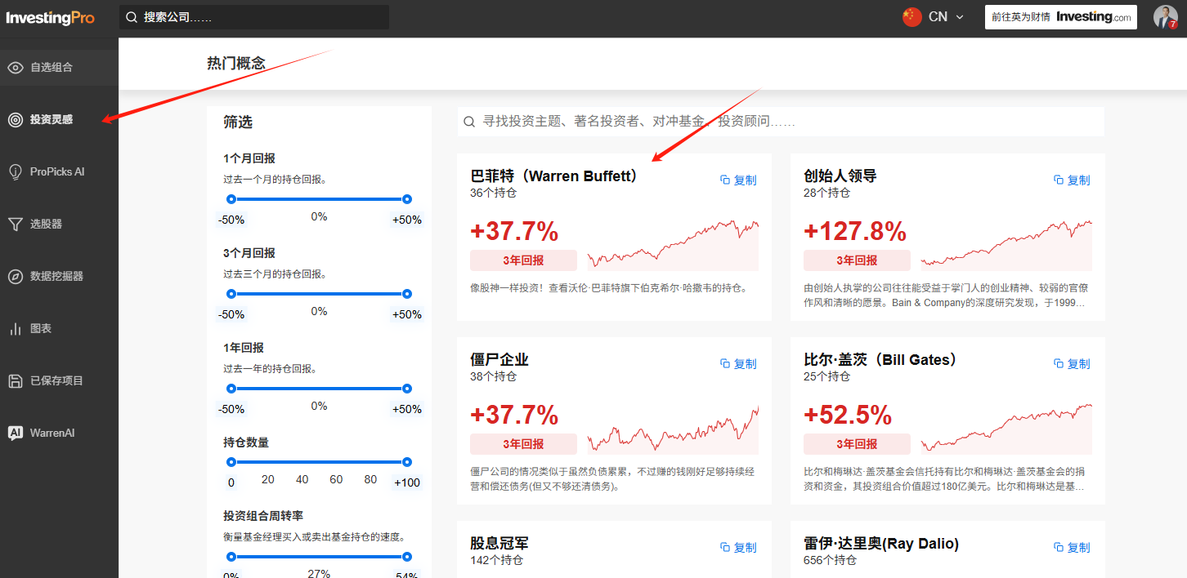This screenshot has width=1187, height=578.
Task: Click the eye icon for 自选组合
Action: (16, 68)
